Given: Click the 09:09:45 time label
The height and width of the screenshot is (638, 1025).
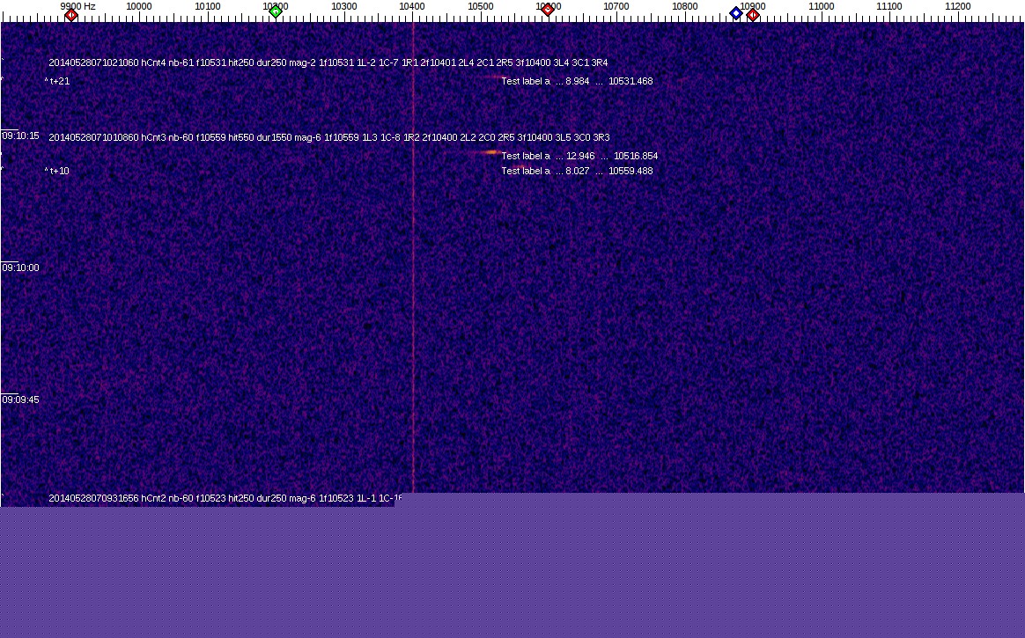Looking at the screenshot, I should click(21, 400).
